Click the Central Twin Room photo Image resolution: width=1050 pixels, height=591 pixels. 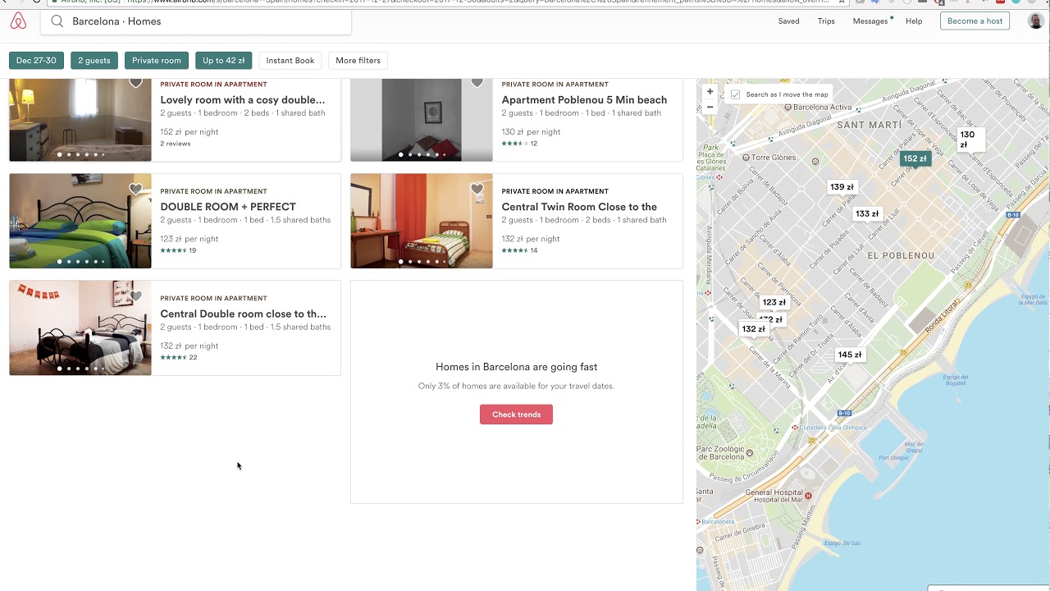[x=422, y=221]
